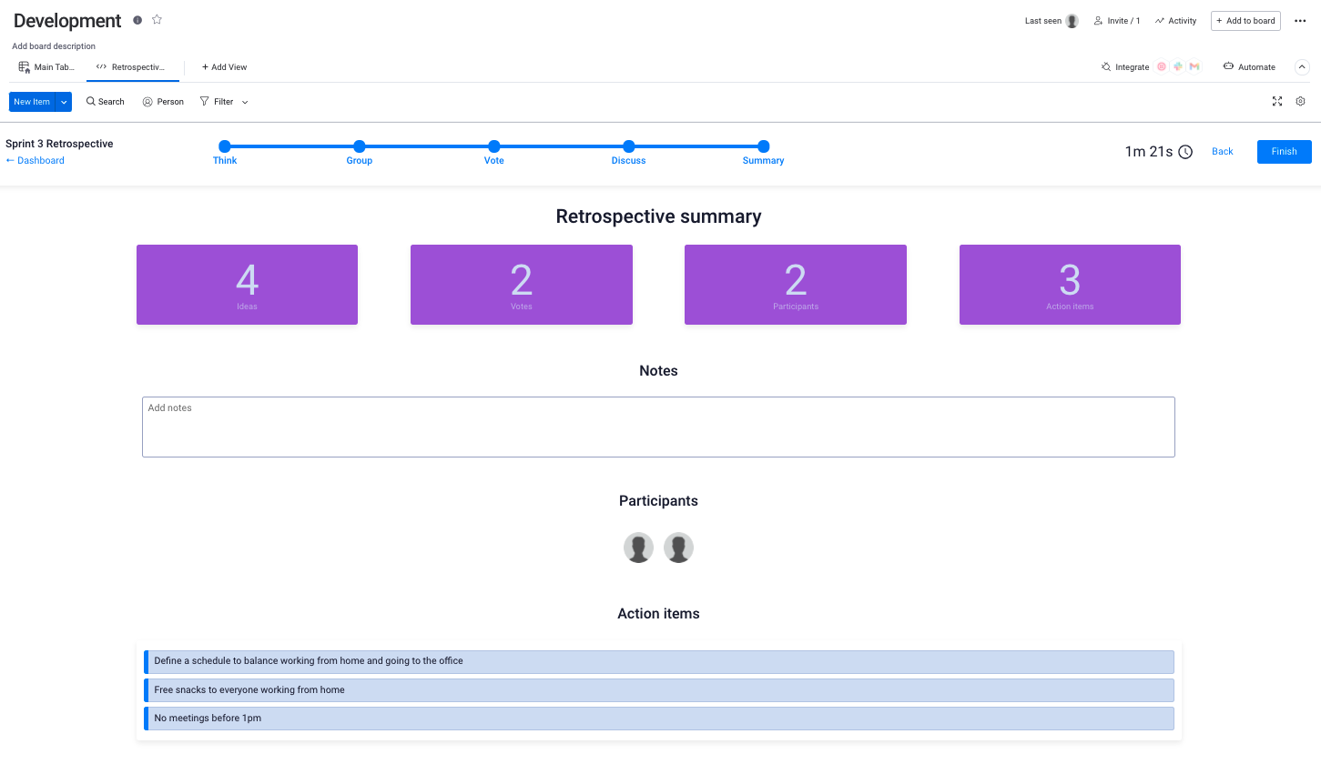Jump to the Think step
Screen dimensions: 1321x764
point(225,146)
